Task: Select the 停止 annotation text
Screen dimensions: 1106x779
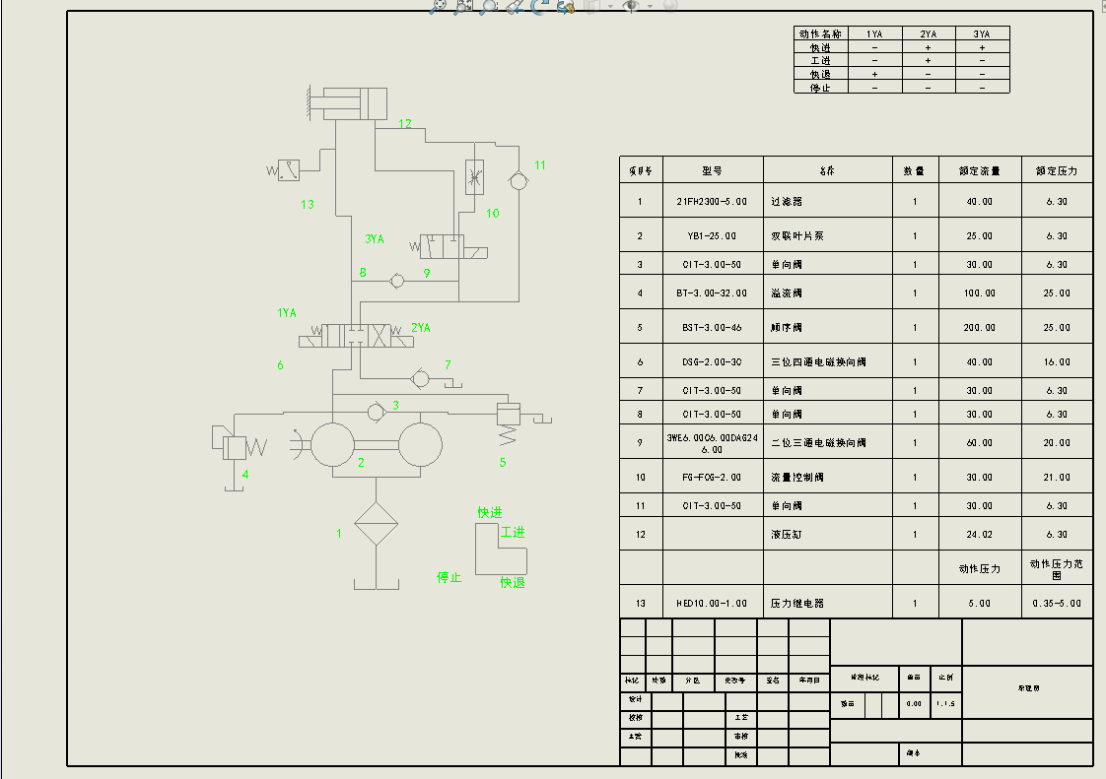Action: pyautogui.click(x=449, y=577)
